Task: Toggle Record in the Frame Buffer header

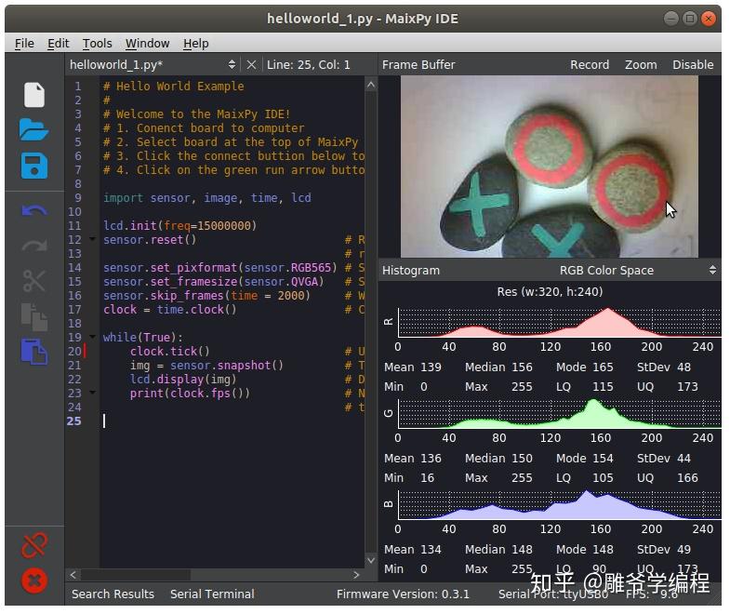Action: (x=590, y=65)
